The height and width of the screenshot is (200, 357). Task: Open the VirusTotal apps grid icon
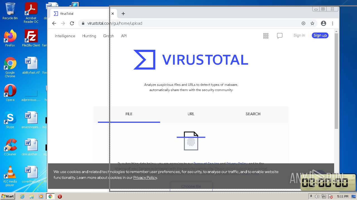pos(266,36)
